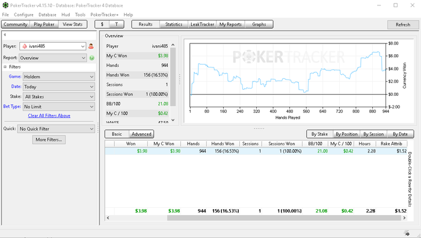Collapse the left sidebar with small arrow
Viewport: 421px width, 238px height.
point(5,35)
